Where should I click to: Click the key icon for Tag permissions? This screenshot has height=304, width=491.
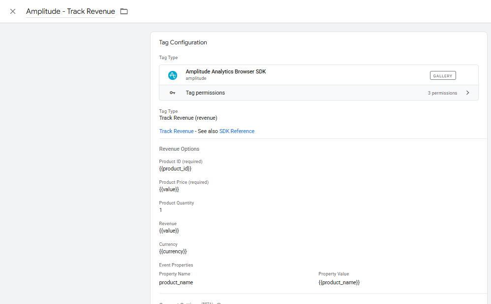[x=172, y=93]
